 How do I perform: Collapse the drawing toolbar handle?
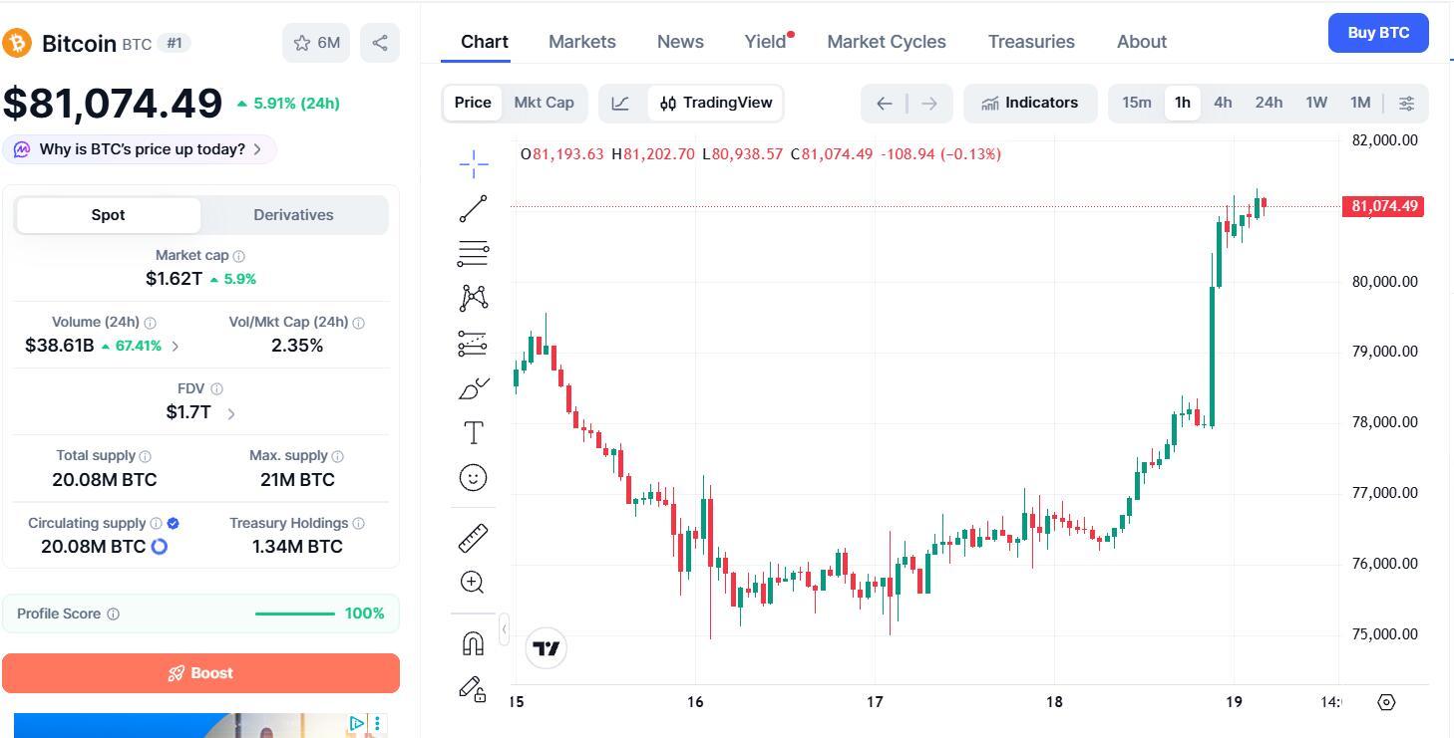(505, 628)
